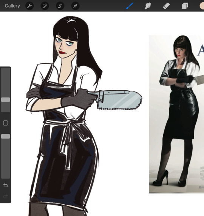
Task: Open the active color swatch
Action: pos(202,6)
